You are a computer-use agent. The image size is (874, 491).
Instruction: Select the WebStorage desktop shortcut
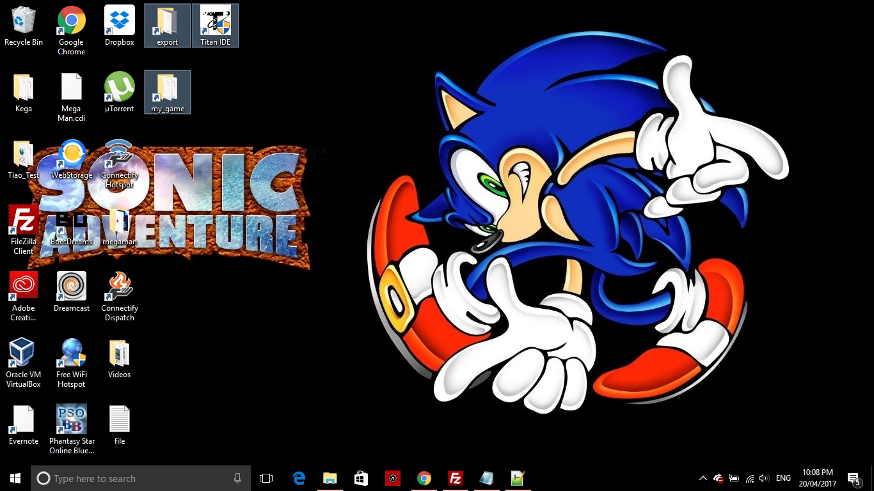coord(72,159)
